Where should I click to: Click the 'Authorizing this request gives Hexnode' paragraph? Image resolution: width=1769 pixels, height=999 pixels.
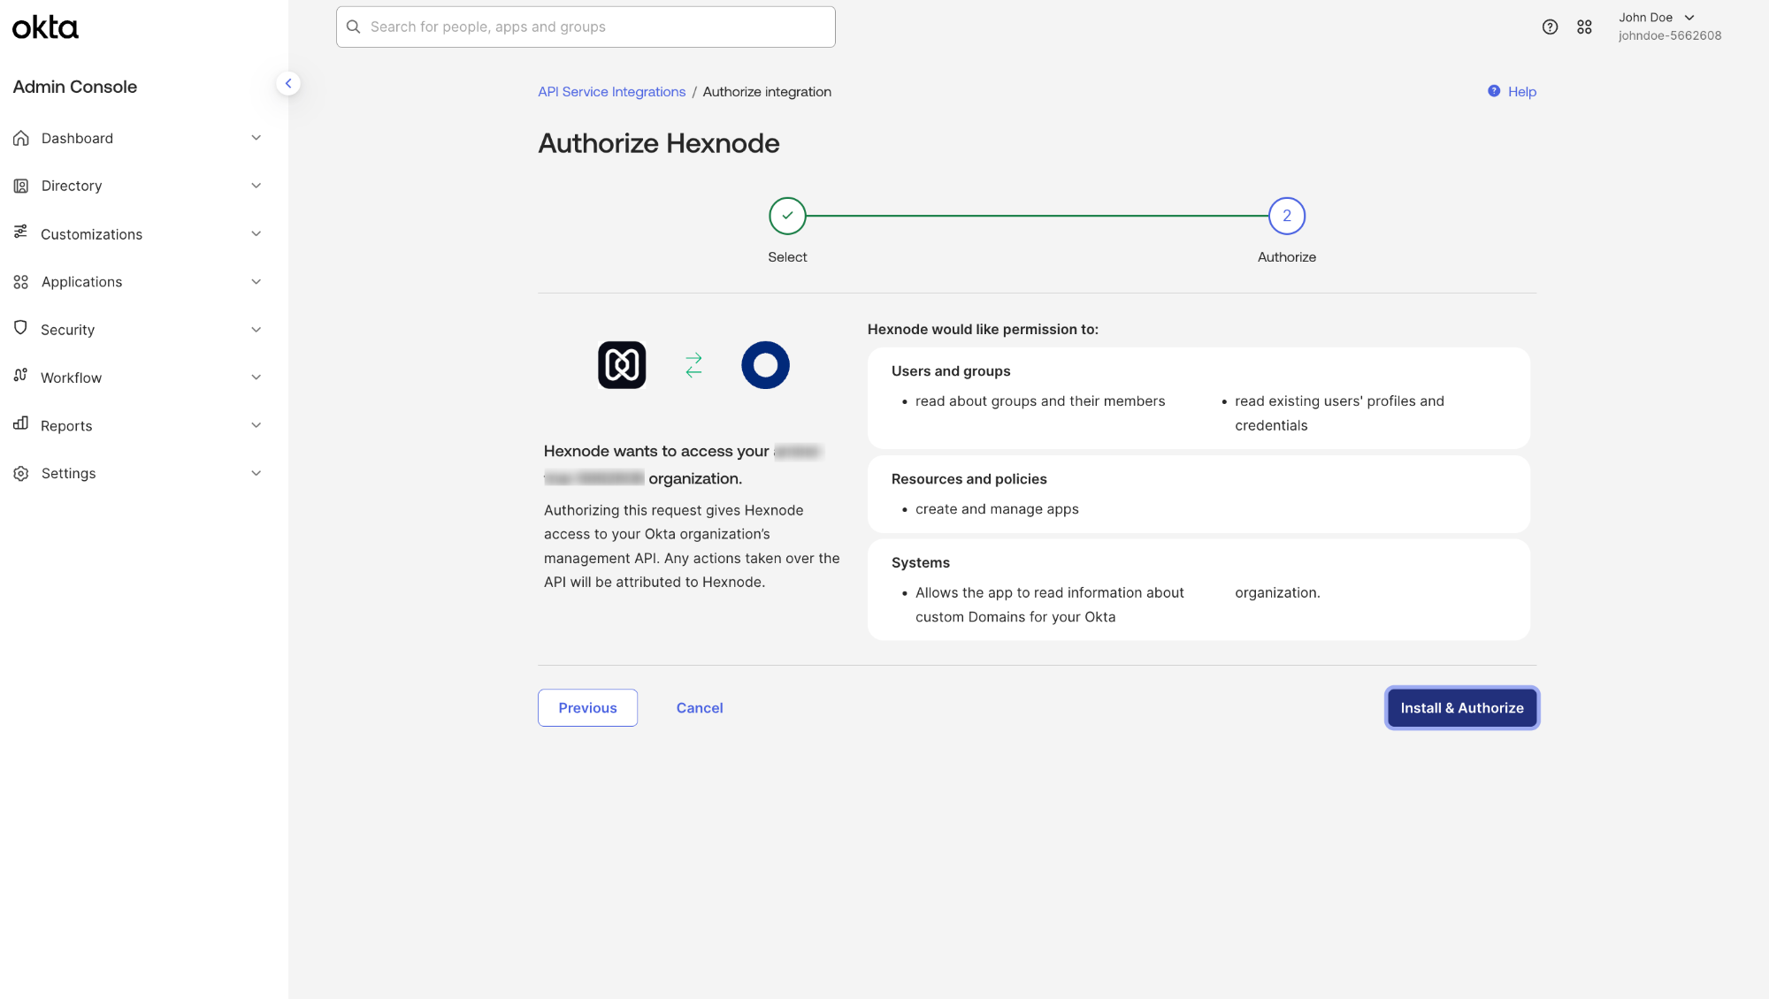click(x=692, y=546)
